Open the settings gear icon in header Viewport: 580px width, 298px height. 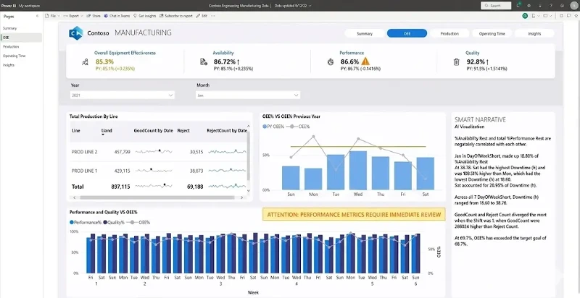tap(529, 6)
